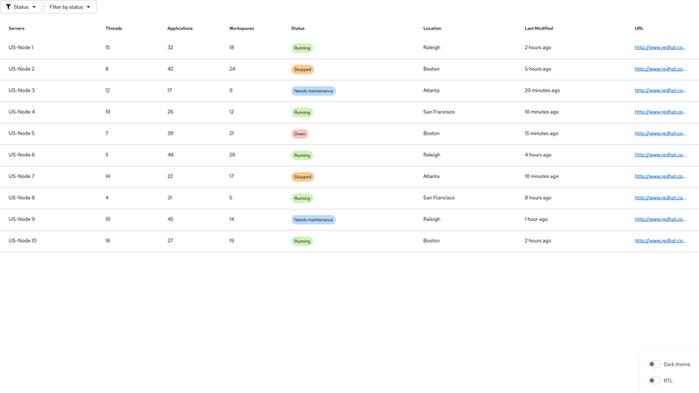Select the US-Node 6 server name
This screenshot has height=393, width=699.
pyautogui.click(x=21, y=155)
